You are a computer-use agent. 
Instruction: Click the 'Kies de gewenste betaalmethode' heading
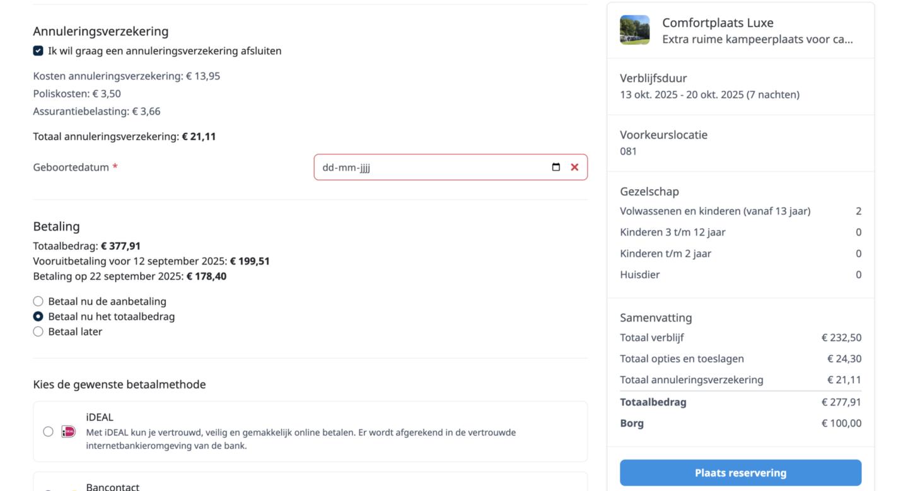tap(119, 384)
